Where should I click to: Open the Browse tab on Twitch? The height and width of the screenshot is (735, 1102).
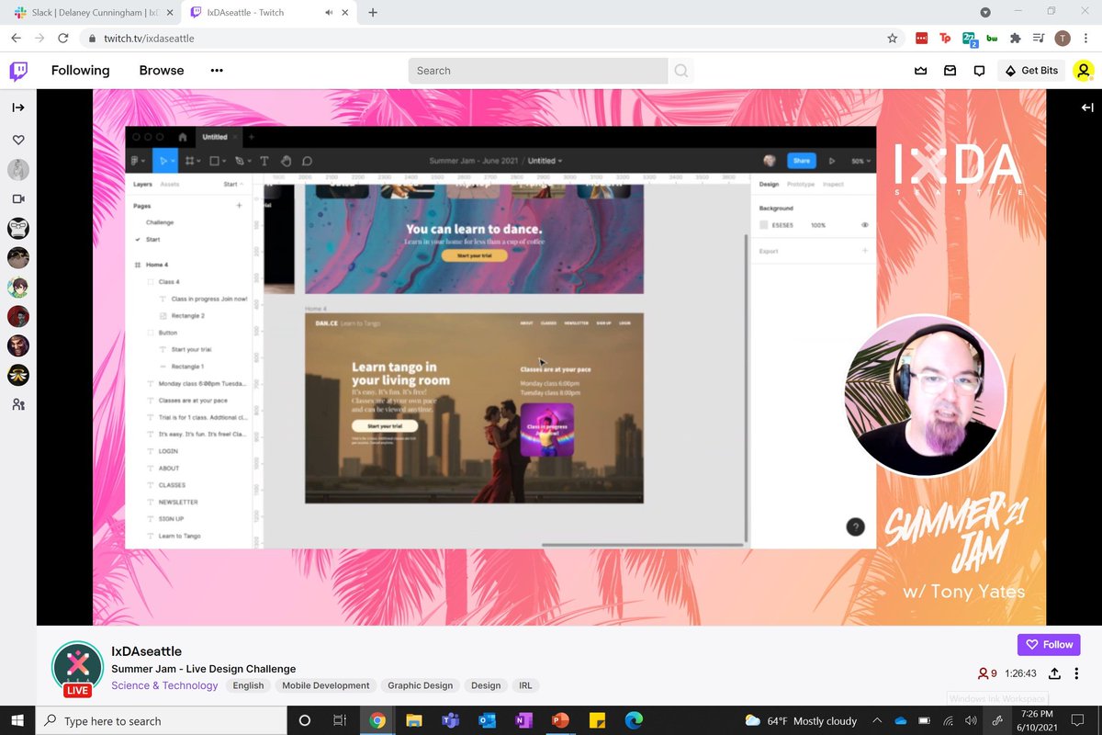tap(162, 71)
